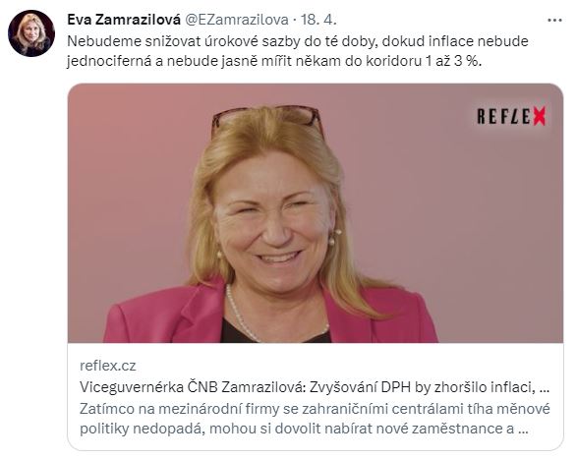Click Eva Zamrazilová's round profile avatar

(x=31, y=33)
